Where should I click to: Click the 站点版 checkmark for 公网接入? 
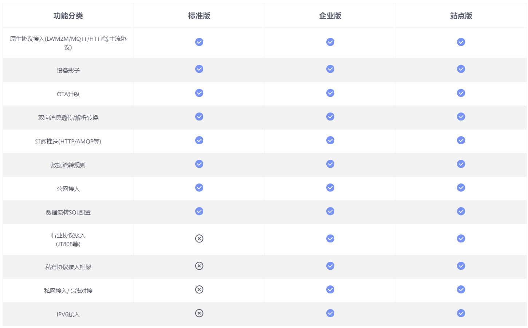point(461,188)
